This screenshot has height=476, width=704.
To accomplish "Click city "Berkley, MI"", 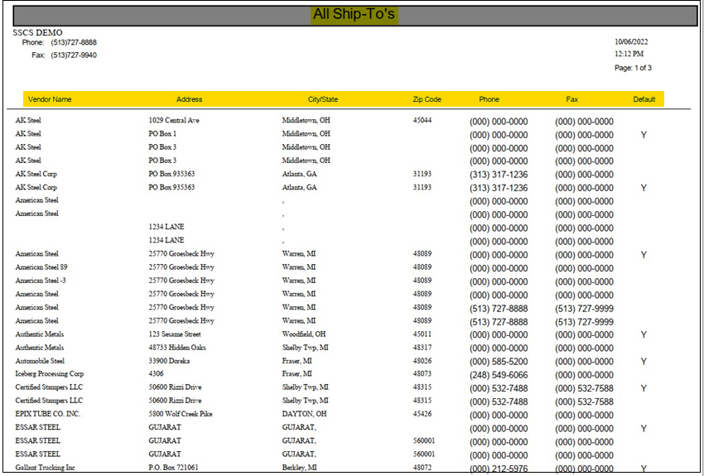I will [300, 468].
